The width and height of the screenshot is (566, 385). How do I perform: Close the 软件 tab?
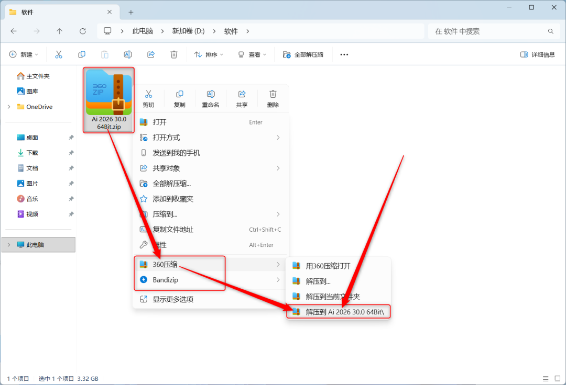110,12
